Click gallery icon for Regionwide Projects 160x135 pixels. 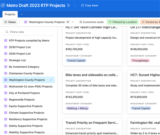(6, 100)
